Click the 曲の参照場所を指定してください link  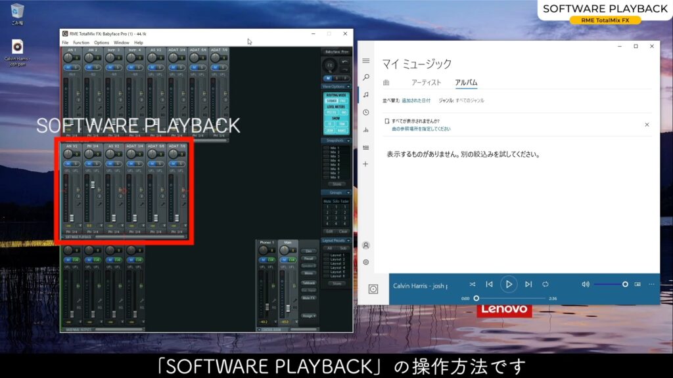pyautogui.click(x=421, y=129)
